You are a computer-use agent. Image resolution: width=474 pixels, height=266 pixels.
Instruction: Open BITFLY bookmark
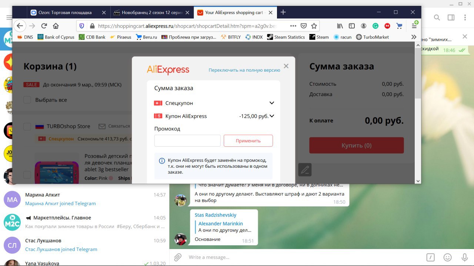(231, 37)
